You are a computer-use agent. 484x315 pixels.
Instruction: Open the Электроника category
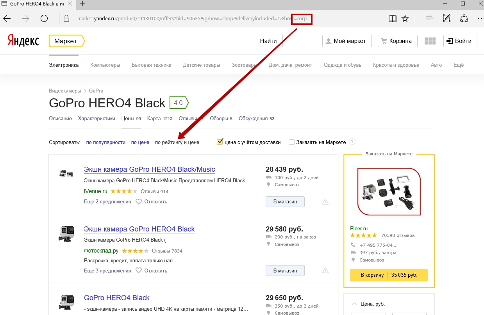(64, 65)
